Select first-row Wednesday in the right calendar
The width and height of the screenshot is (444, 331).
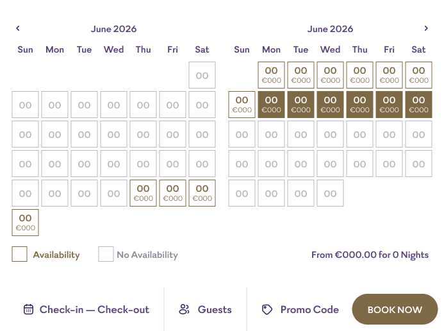[330, 75]
